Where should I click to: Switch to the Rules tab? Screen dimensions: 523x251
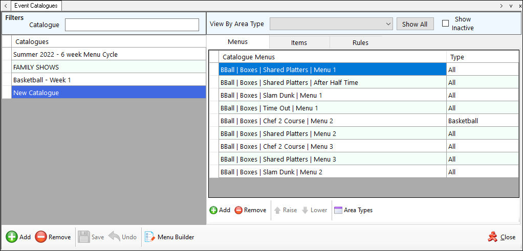coord(360,42)
